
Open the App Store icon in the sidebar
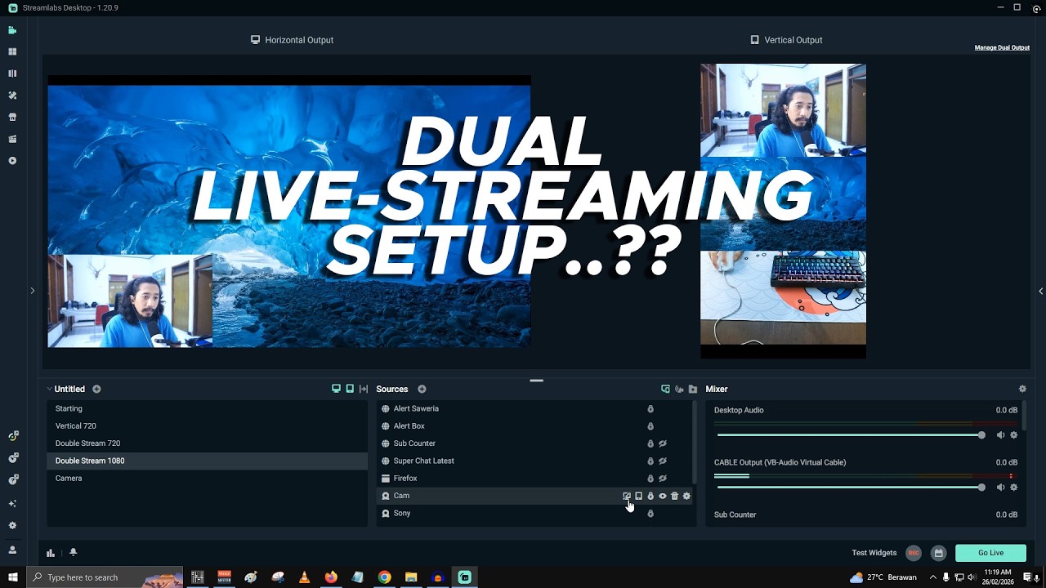pos(12,118)
